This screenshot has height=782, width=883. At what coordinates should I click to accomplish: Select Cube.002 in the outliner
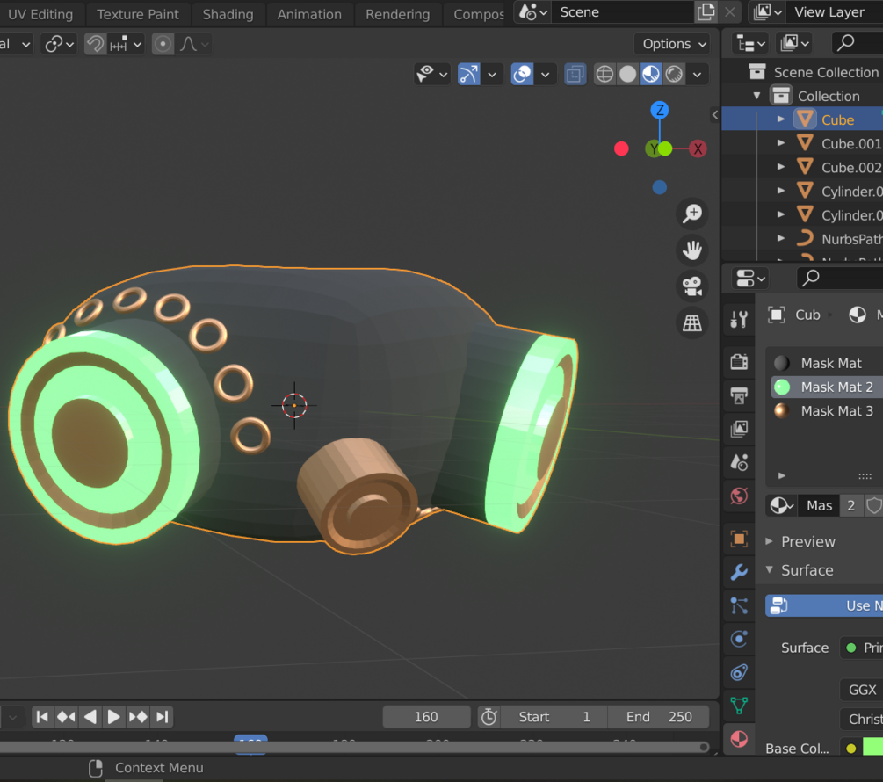[850, 168]
